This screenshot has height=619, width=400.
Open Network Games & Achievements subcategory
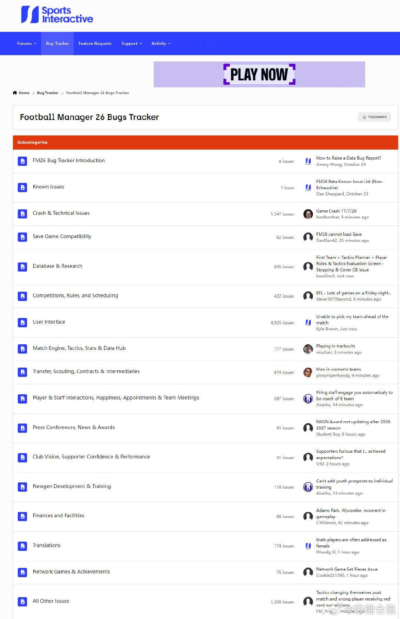click(x=71, y=572)
